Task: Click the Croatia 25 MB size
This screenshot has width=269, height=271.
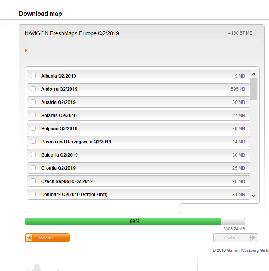Action: pos(239,168)
